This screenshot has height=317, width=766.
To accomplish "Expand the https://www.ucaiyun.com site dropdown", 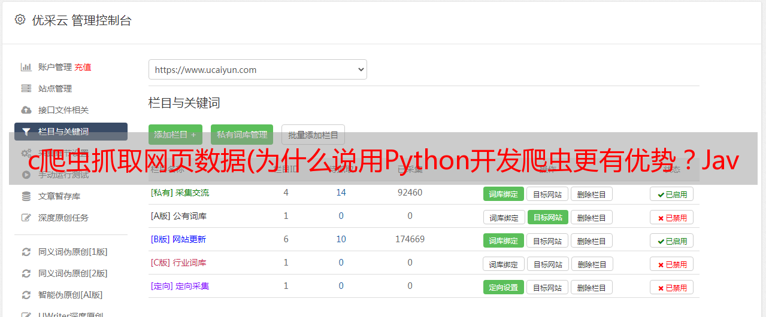I will pyautogui.click(x=258, y=69).
